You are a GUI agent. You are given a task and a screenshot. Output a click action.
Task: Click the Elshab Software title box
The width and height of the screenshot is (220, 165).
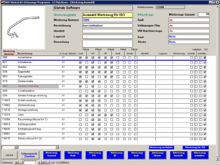click(93, 8)
